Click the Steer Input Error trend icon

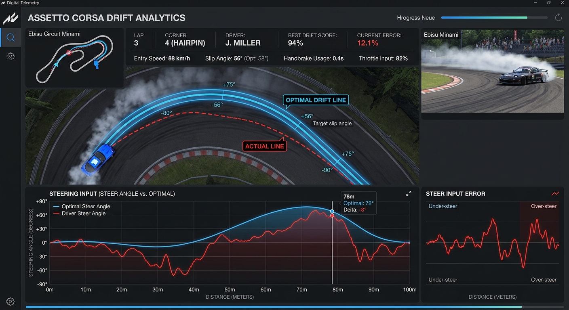tap(555, 194)
